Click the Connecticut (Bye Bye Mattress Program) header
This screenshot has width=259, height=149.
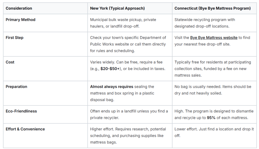coord(212,8)
